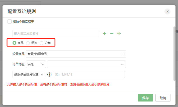Open the 按照多品拆分标准 dropdown

pos(29,74)
